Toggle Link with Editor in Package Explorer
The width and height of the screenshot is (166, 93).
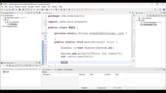tap(31, 13)
